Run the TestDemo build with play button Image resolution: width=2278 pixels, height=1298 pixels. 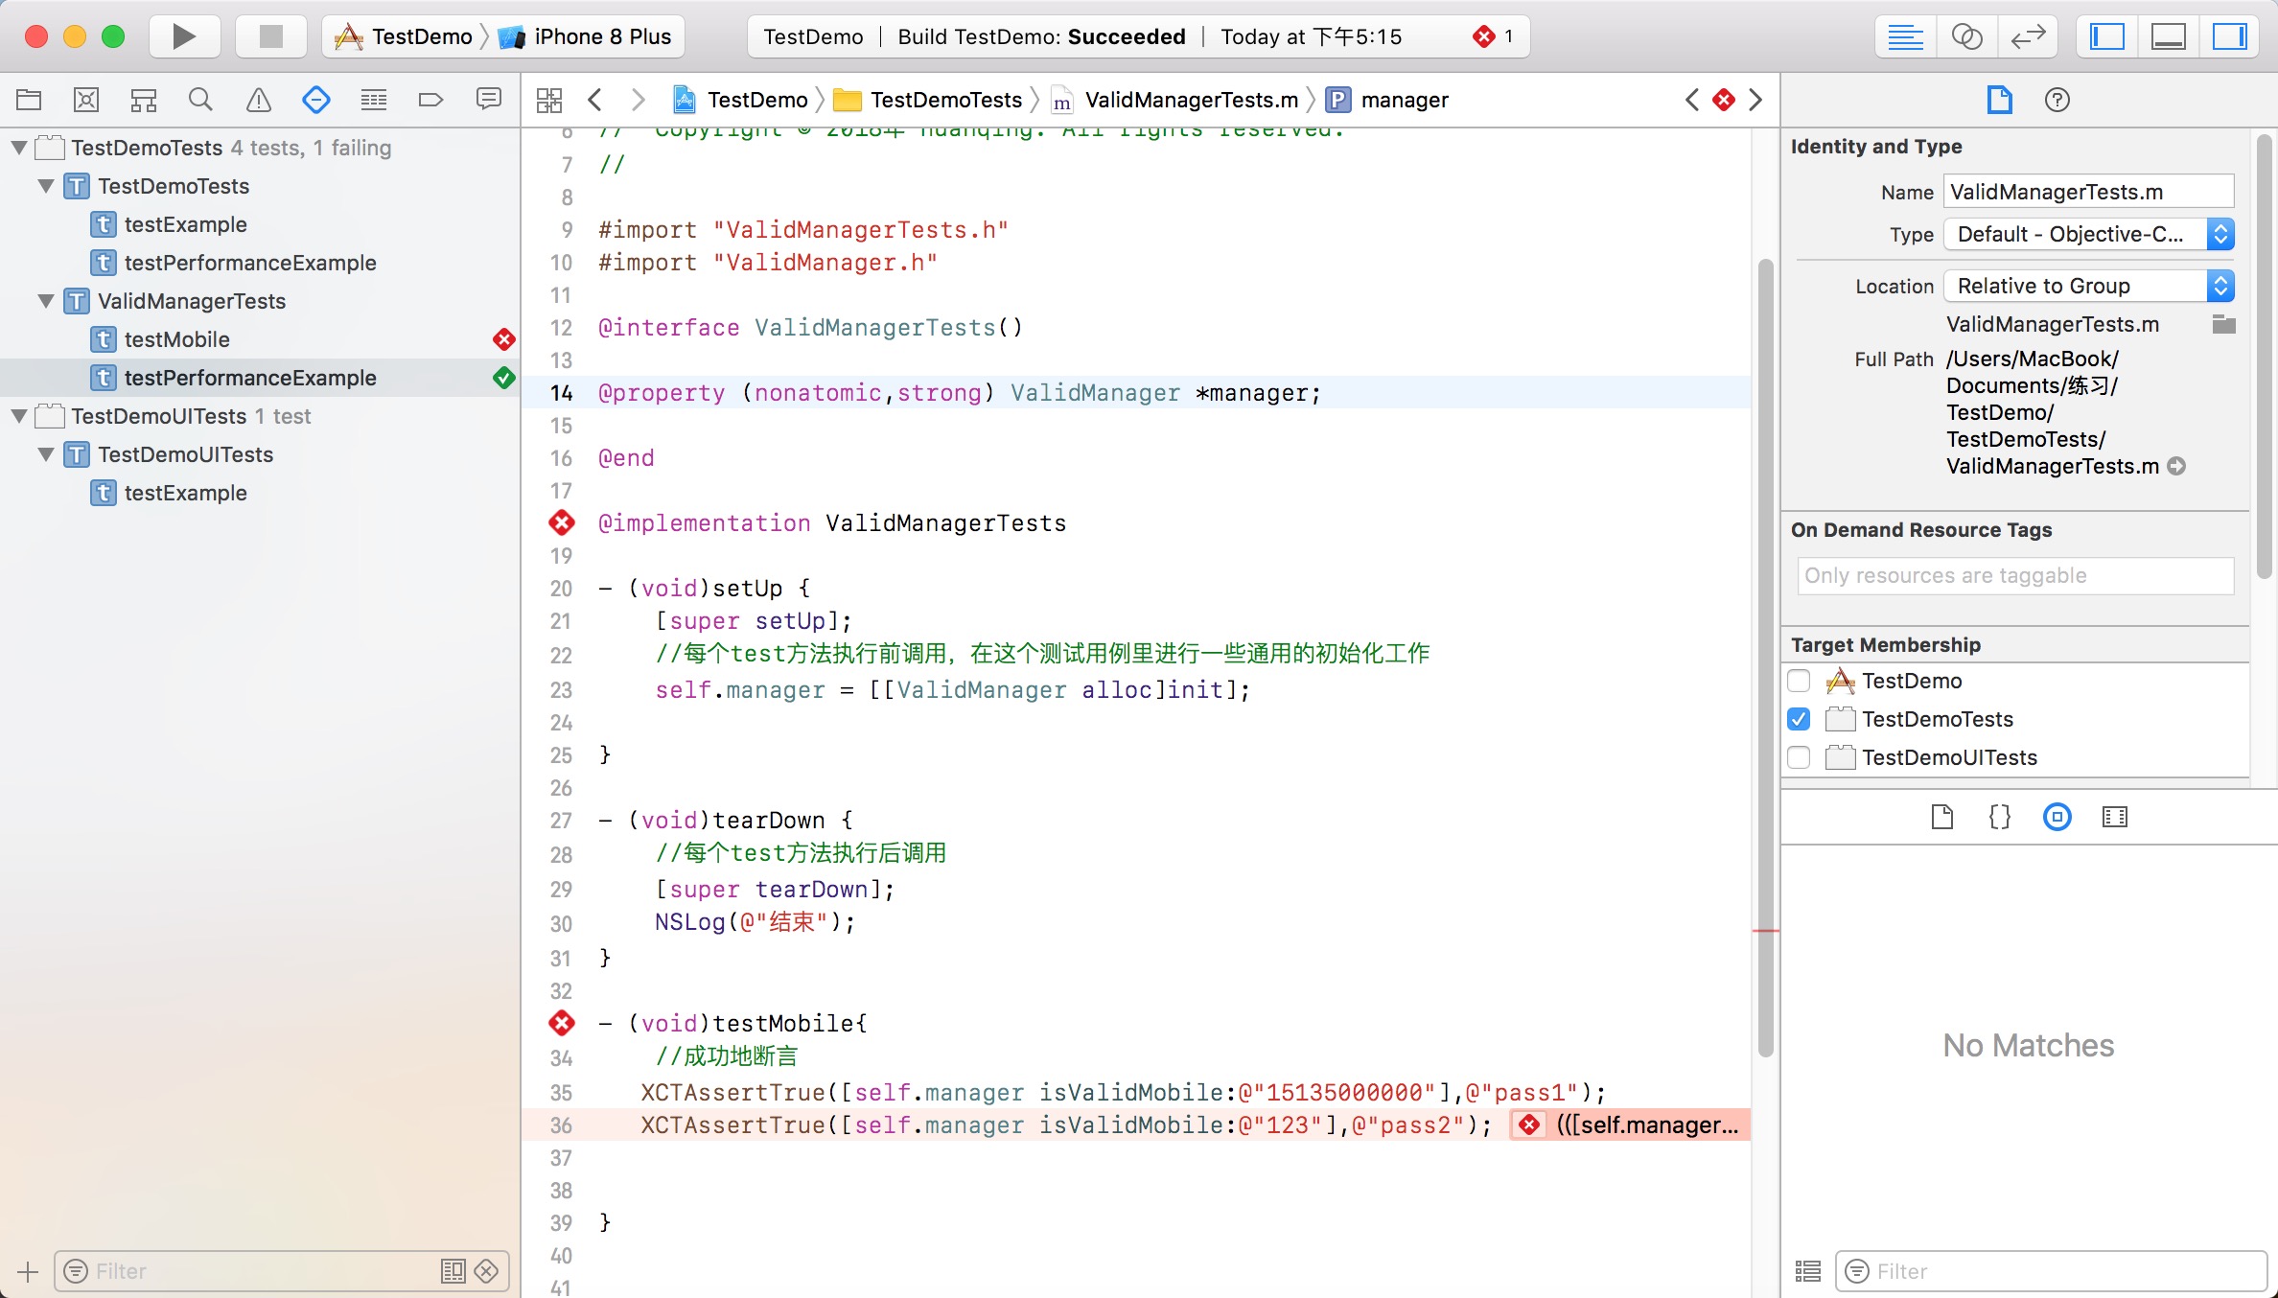[x=184, y=36]
